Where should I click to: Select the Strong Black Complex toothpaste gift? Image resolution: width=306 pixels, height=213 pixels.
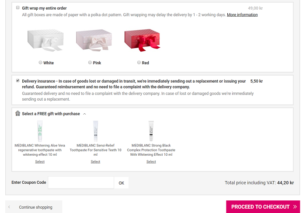click(151, 162)
